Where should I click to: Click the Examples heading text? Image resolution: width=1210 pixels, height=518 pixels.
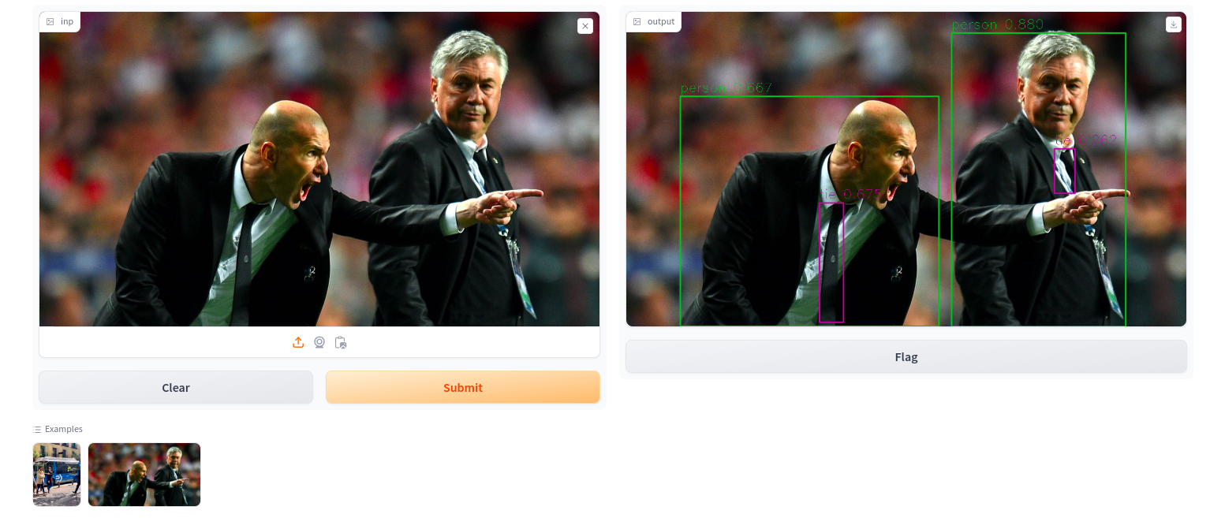click(x=64, y=429)
